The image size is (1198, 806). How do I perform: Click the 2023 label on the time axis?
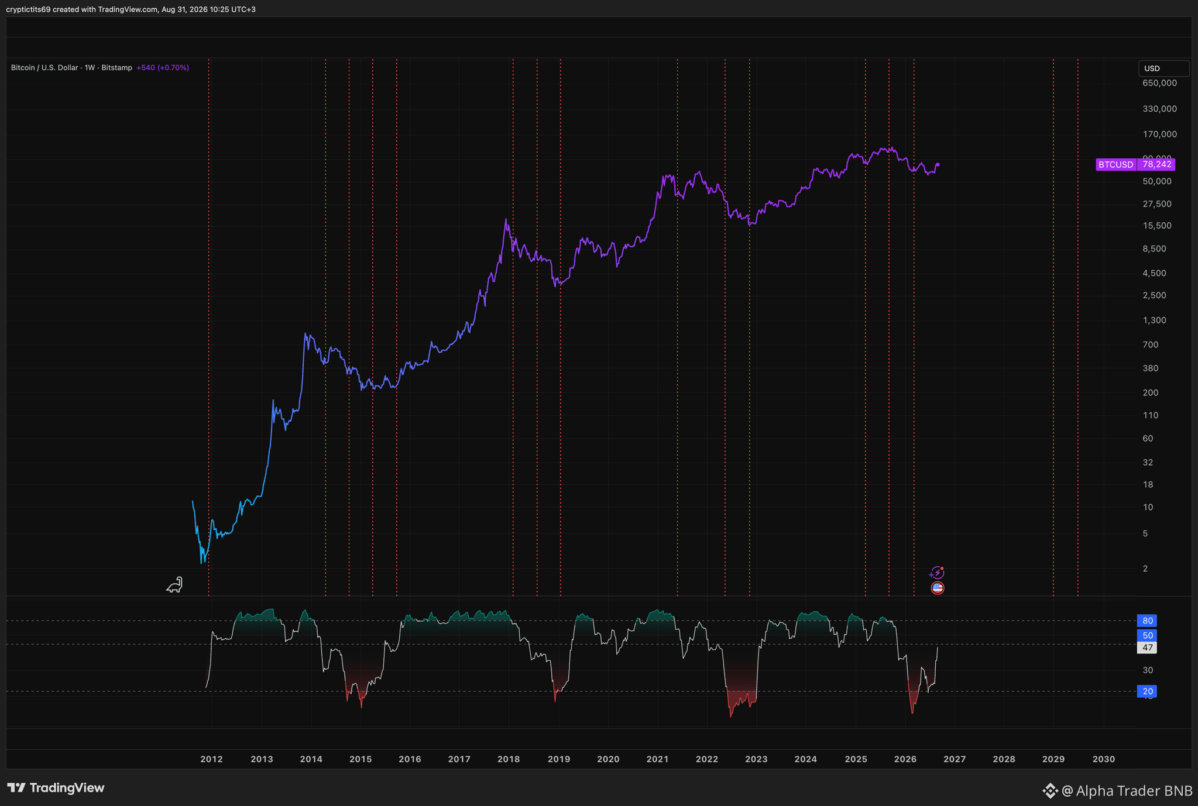tap(756, 759)
